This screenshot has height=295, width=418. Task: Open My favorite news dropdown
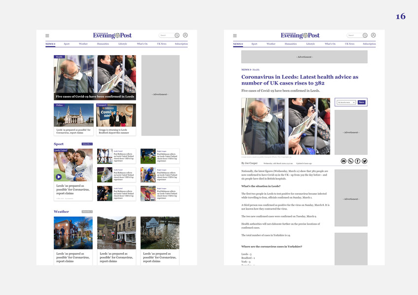[346, 102]
